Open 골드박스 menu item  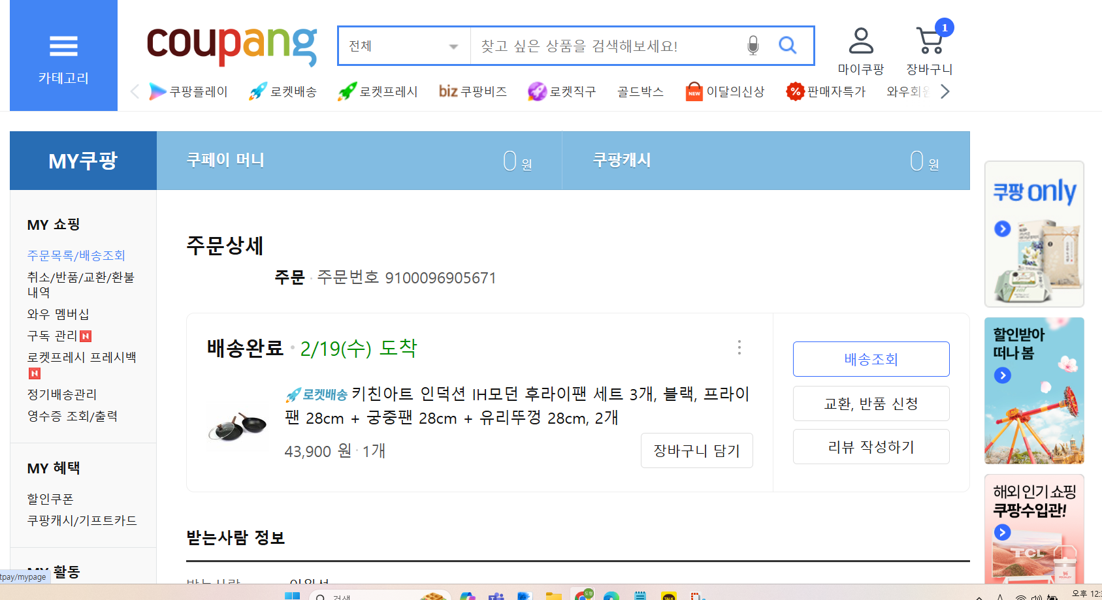click(640, 91)
